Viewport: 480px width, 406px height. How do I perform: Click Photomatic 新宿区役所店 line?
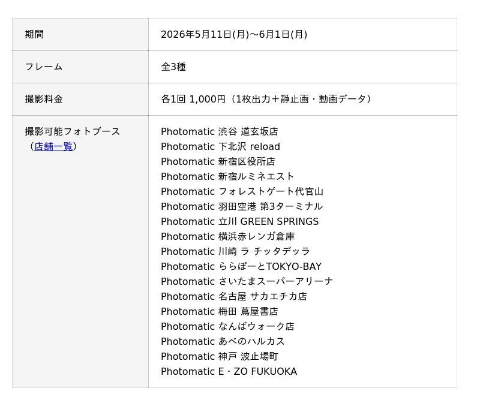coord(218,161)
